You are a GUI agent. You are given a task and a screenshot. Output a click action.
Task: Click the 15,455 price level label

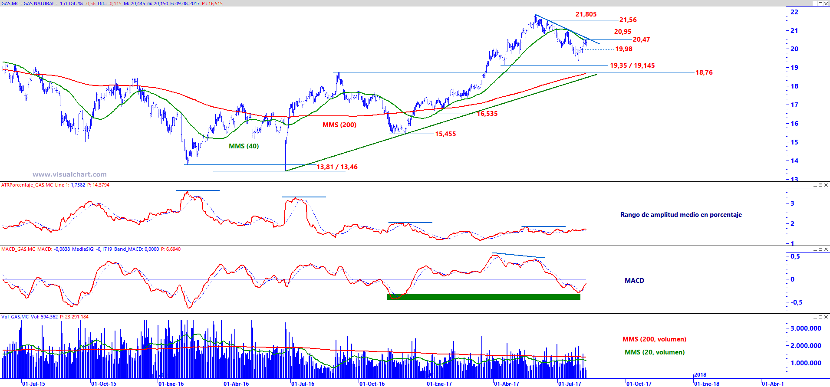(445, 134)
